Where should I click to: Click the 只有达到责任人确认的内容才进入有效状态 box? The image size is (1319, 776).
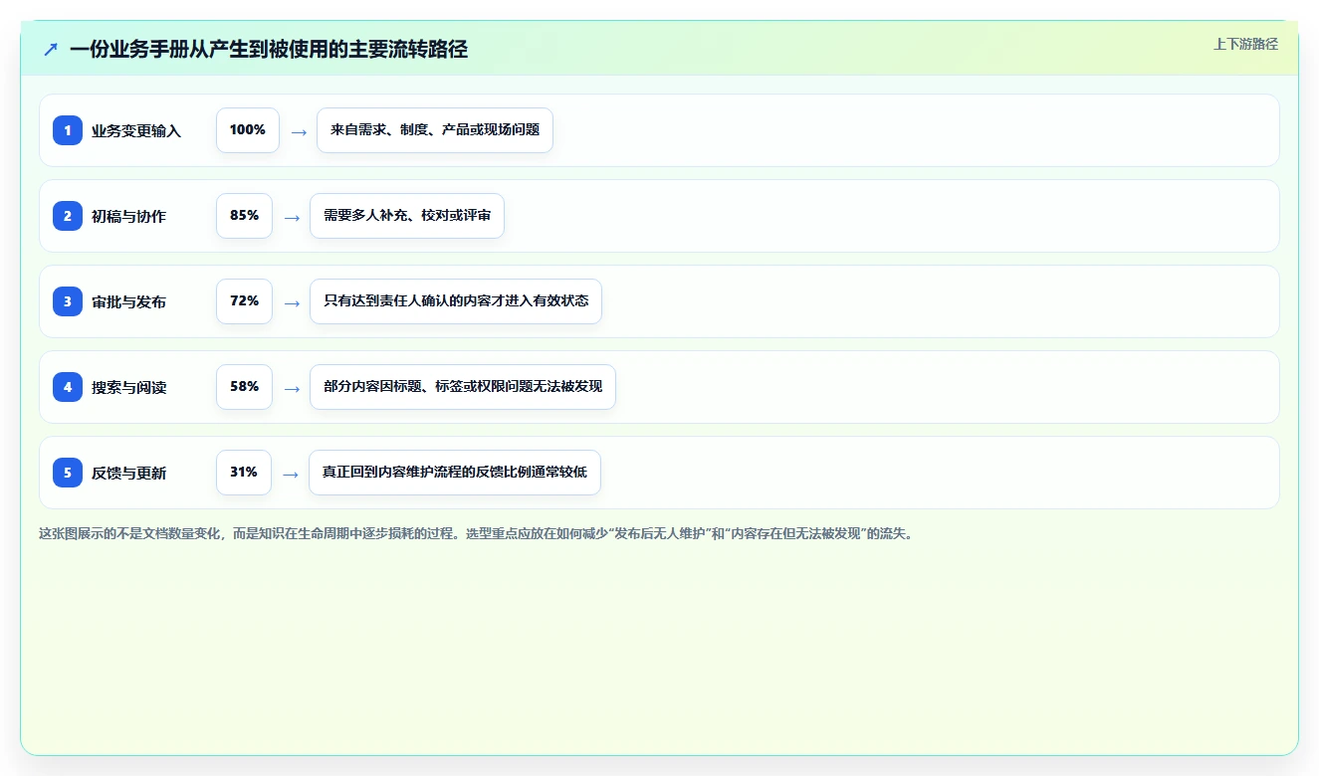(x=456, y=301)
